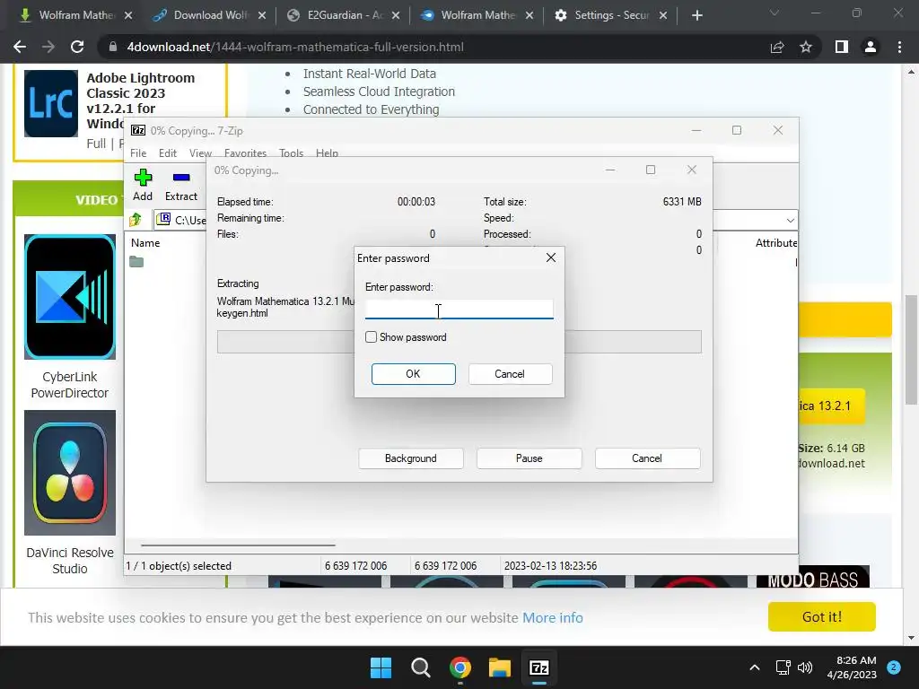
Task: Expand the 7-Zip path dropdown
Action: point(790,221)
